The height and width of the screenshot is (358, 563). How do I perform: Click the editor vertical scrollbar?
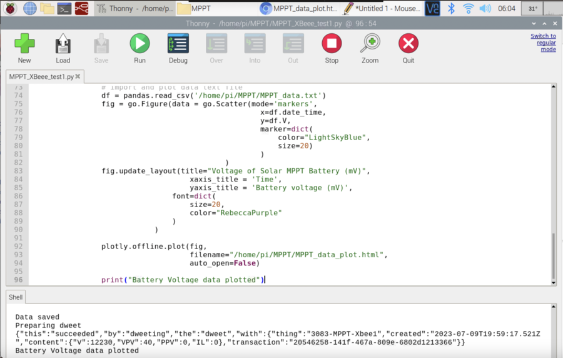pyautogui.click(x=553, y=257)
